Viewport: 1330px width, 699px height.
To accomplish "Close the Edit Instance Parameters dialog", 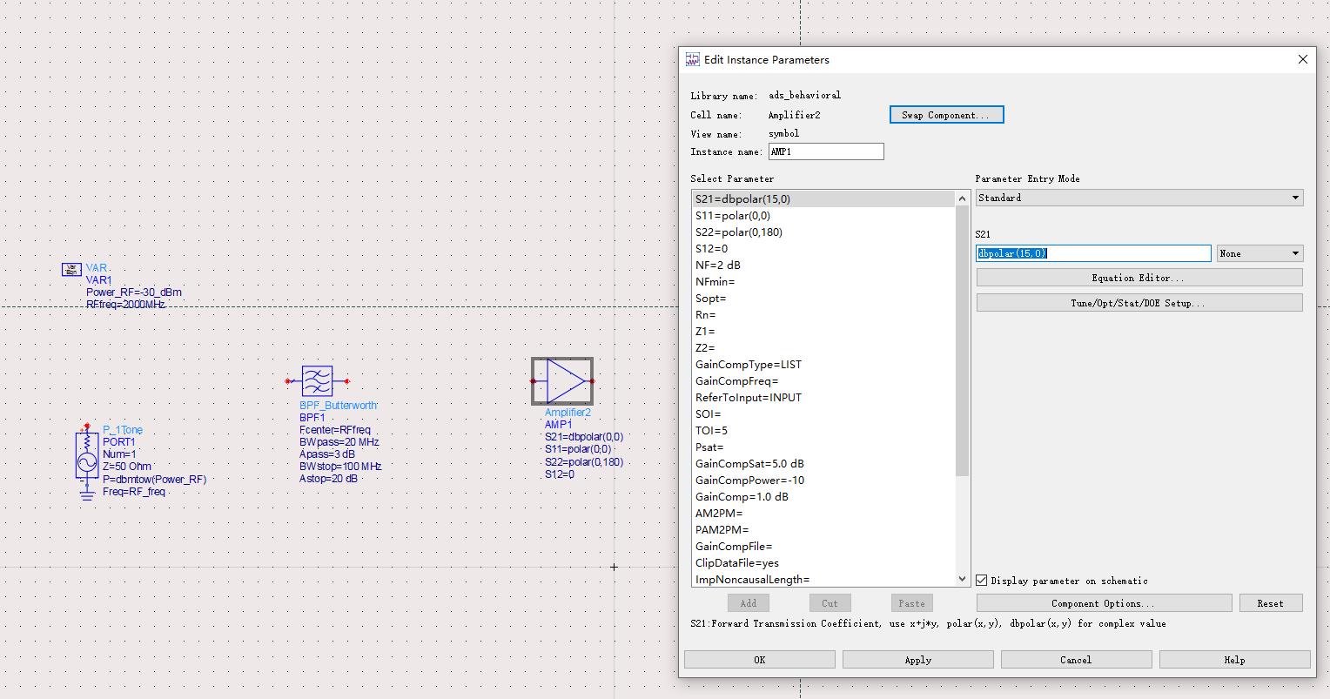I will click(x=1302, y=59).
